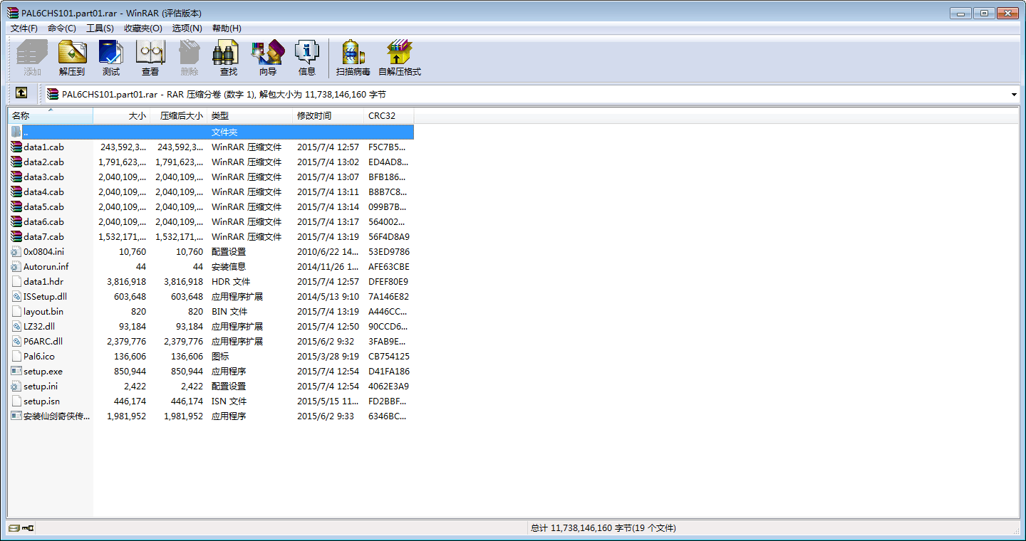Sort by the CRC32 column header
Screen dimensions: 1026x541
(389, 115)
